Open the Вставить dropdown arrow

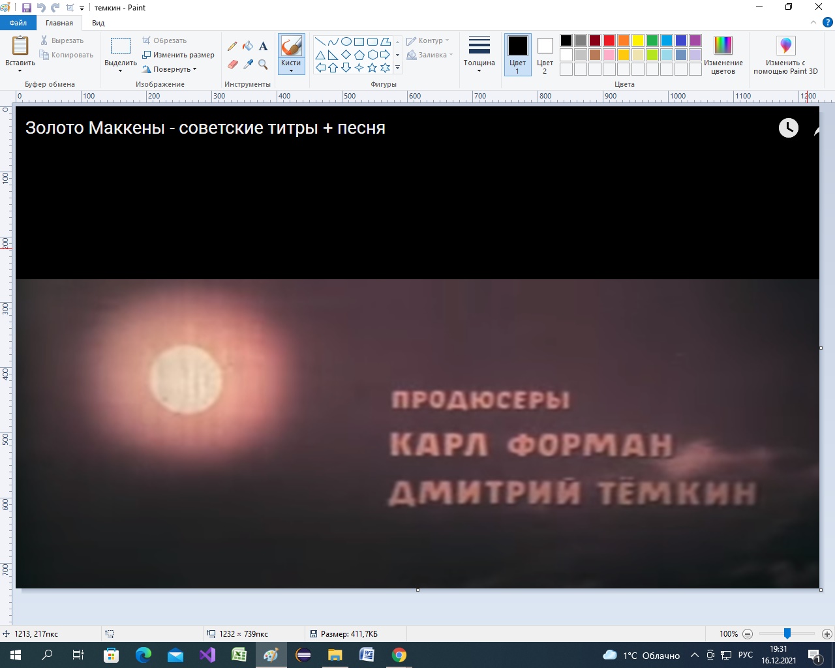pos(20,70)
